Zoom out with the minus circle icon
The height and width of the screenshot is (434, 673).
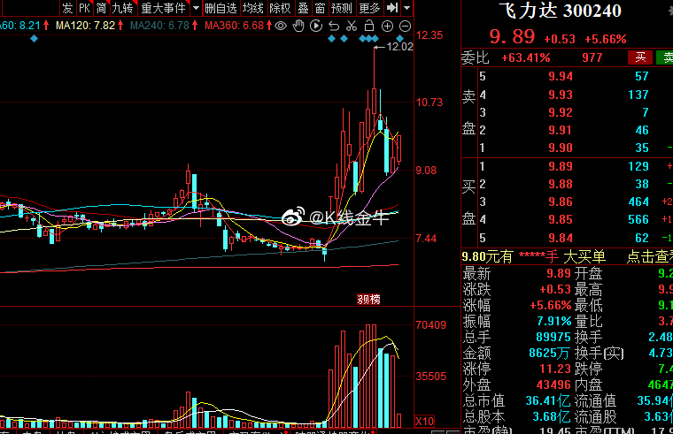(404, 26)
